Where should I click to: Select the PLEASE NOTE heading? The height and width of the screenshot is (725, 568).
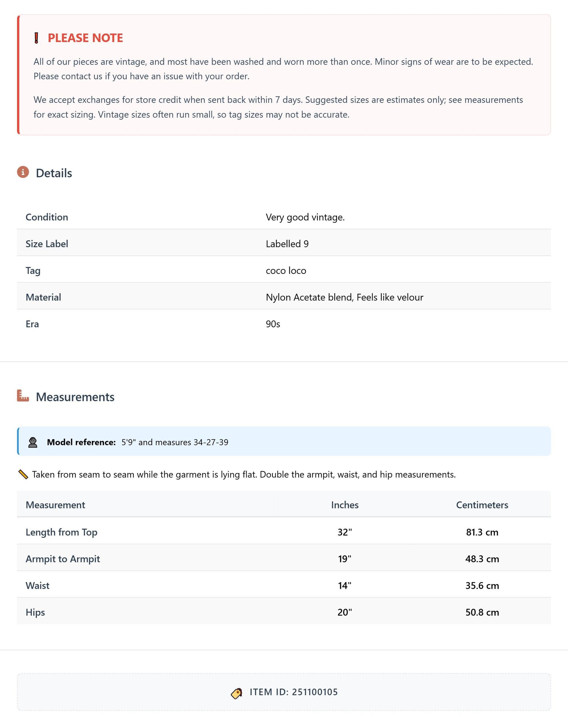click(x=85, y=38)
